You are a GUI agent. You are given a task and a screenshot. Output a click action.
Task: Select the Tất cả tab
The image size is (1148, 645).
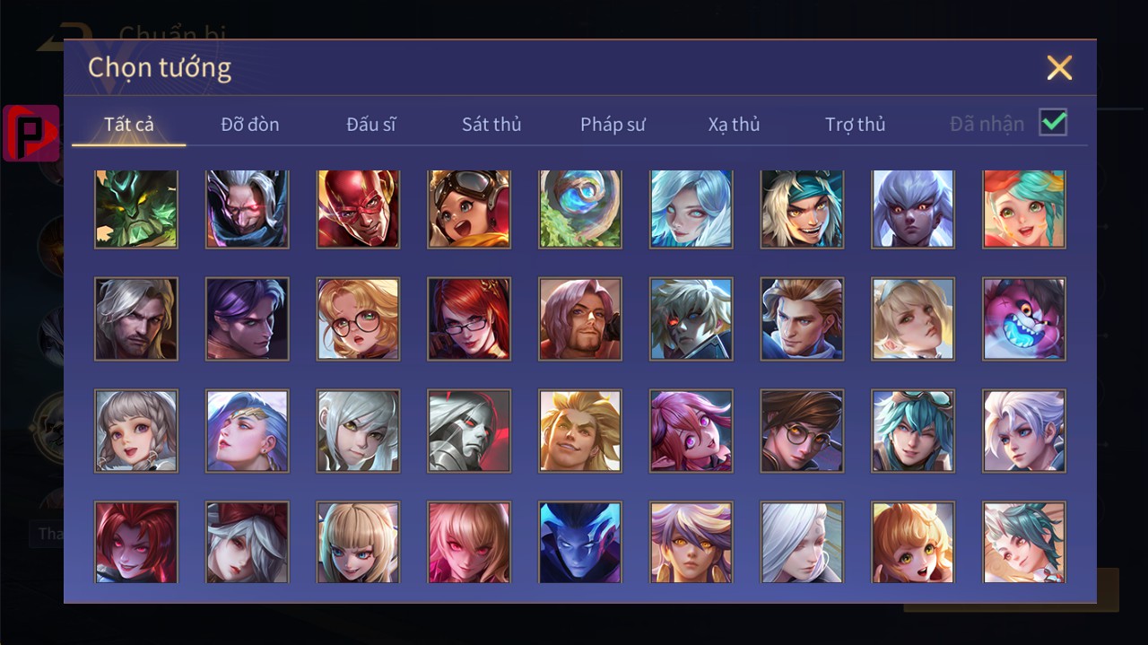(129, 125)
